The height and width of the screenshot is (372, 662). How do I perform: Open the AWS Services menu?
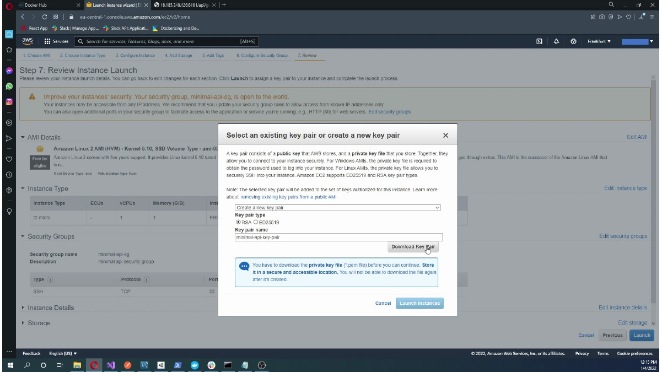(56, 41)
